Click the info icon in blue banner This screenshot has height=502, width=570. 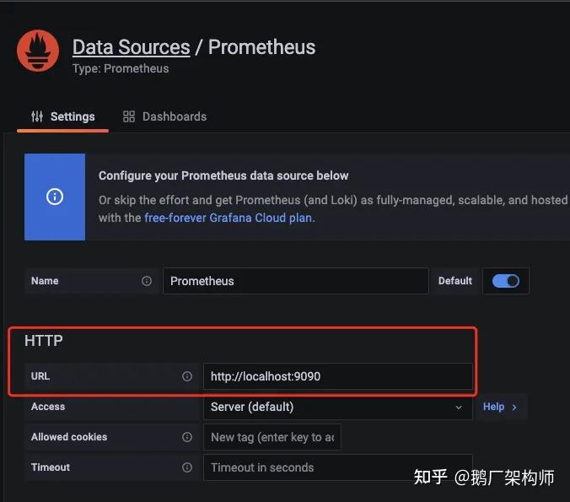[x=55, y=197]
